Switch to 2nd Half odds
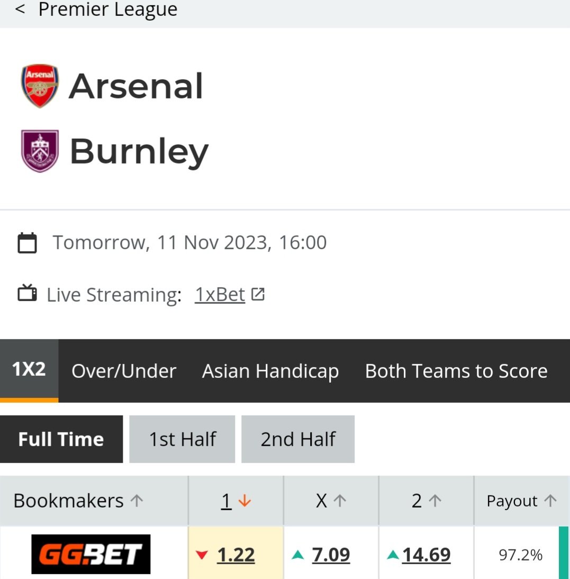Screen dimensions: 570x579 click(x=298, y=439)
